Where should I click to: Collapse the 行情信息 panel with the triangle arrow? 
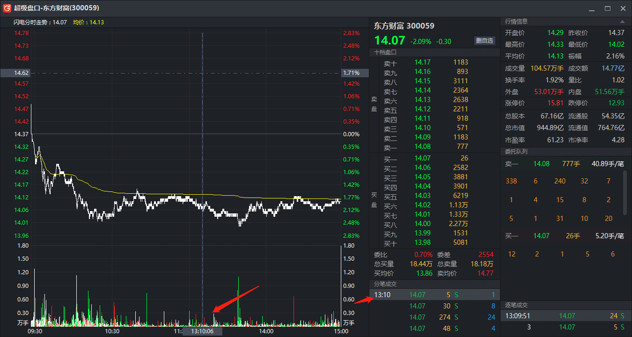point(622,22)
